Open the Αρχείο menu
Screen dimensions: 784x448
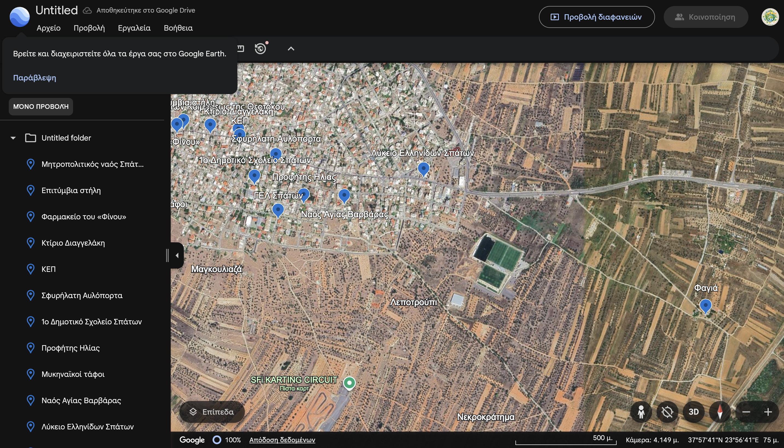pyautogui.click(x=48, y=28)
